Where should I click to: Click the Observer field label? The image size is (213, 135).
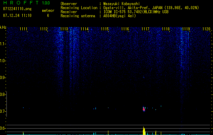[x=69, y=4]
